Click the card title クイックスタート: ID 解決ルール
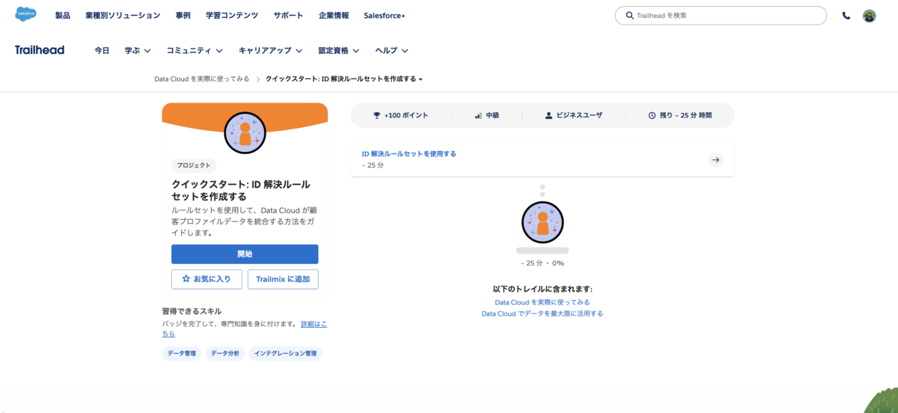This screenshot has width=898, height=413. [x=241, y=190]
